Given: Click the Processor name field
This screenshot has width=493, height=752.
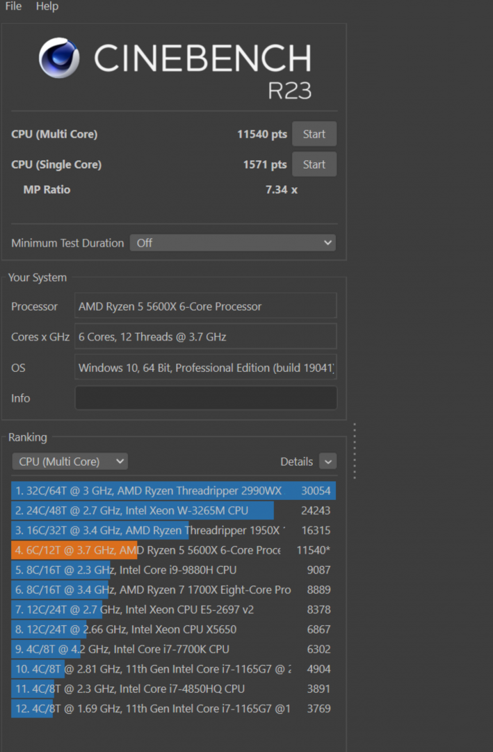Looking at the screenshot, I should pyautogui.click(x=206, y=306).
